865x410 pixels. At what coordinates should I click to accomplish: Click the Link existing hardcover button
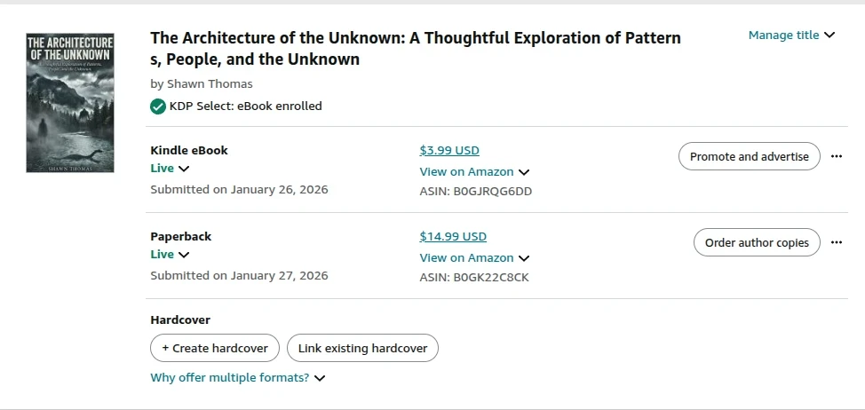tap(362, 349)
